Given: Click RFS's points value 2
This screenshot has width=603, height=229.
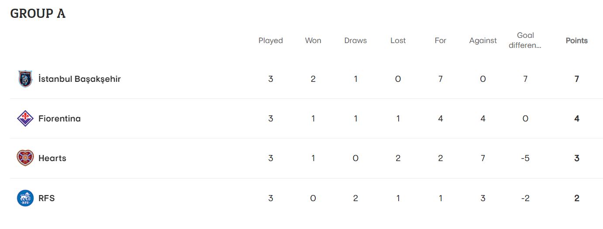Looking at the screenshot, I should [x=577, y=198].
